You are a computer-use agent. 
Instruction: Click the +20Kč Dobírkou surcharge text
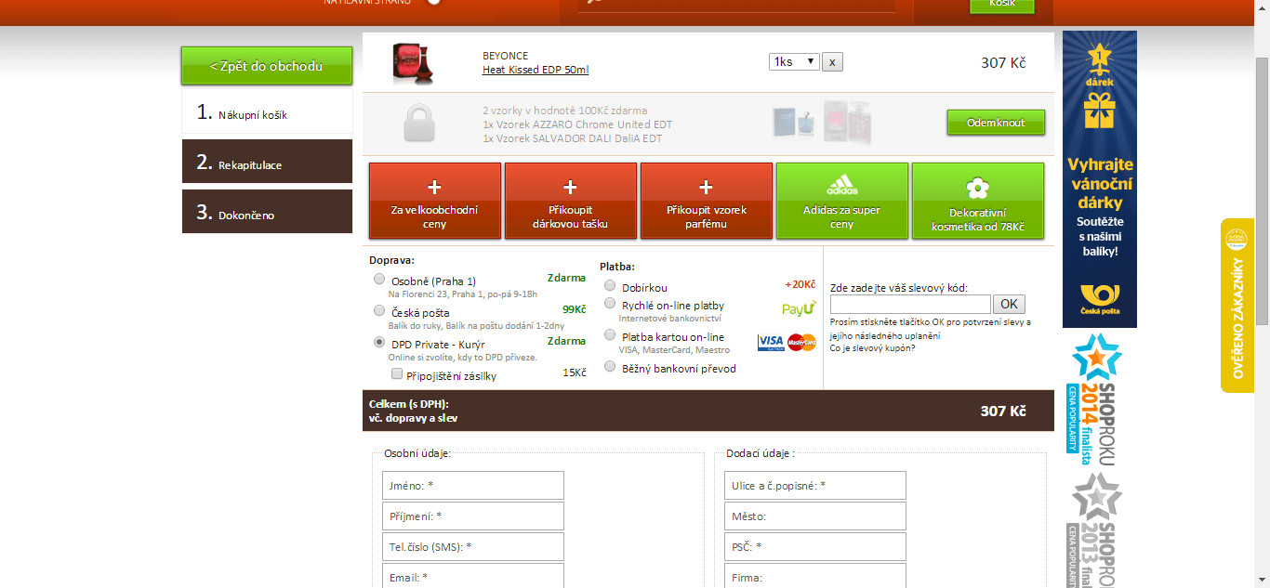pyautogui.click(x=800, y=284)
